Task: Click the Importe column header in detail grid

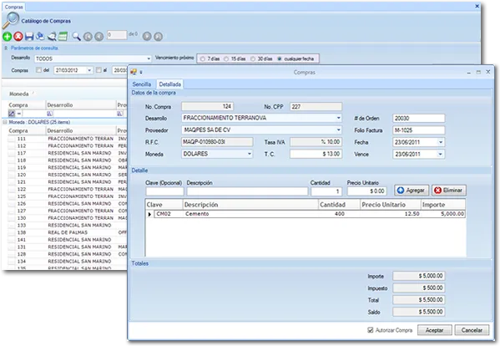Action: point(443,205)
